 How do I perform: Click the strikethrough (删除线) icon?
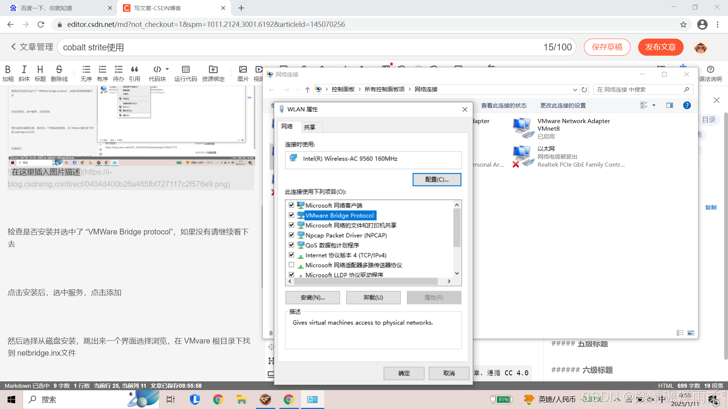pyautogui.click(x=59, y=70)
